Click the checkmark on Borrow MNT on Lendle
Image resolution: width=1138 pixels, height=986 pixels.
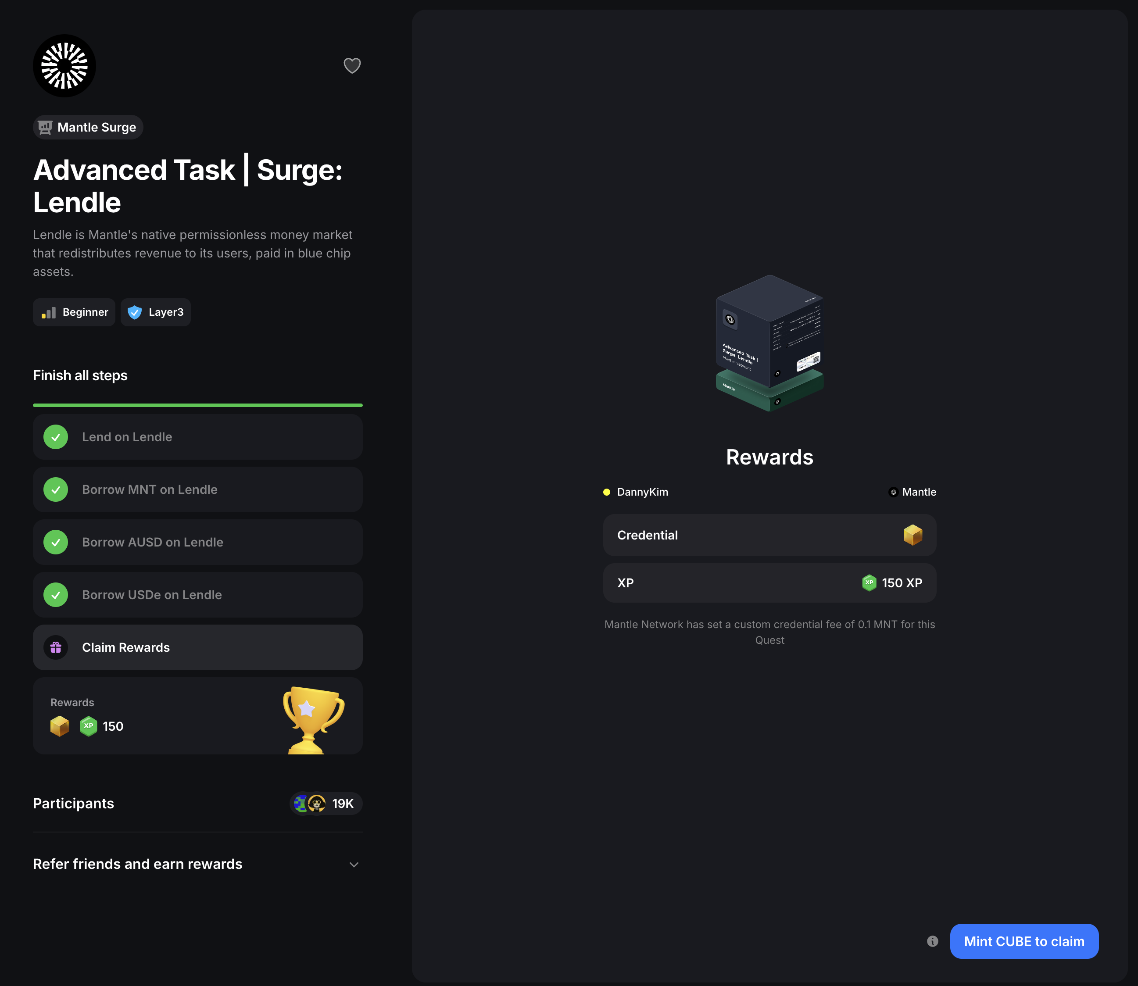point(56,489)
